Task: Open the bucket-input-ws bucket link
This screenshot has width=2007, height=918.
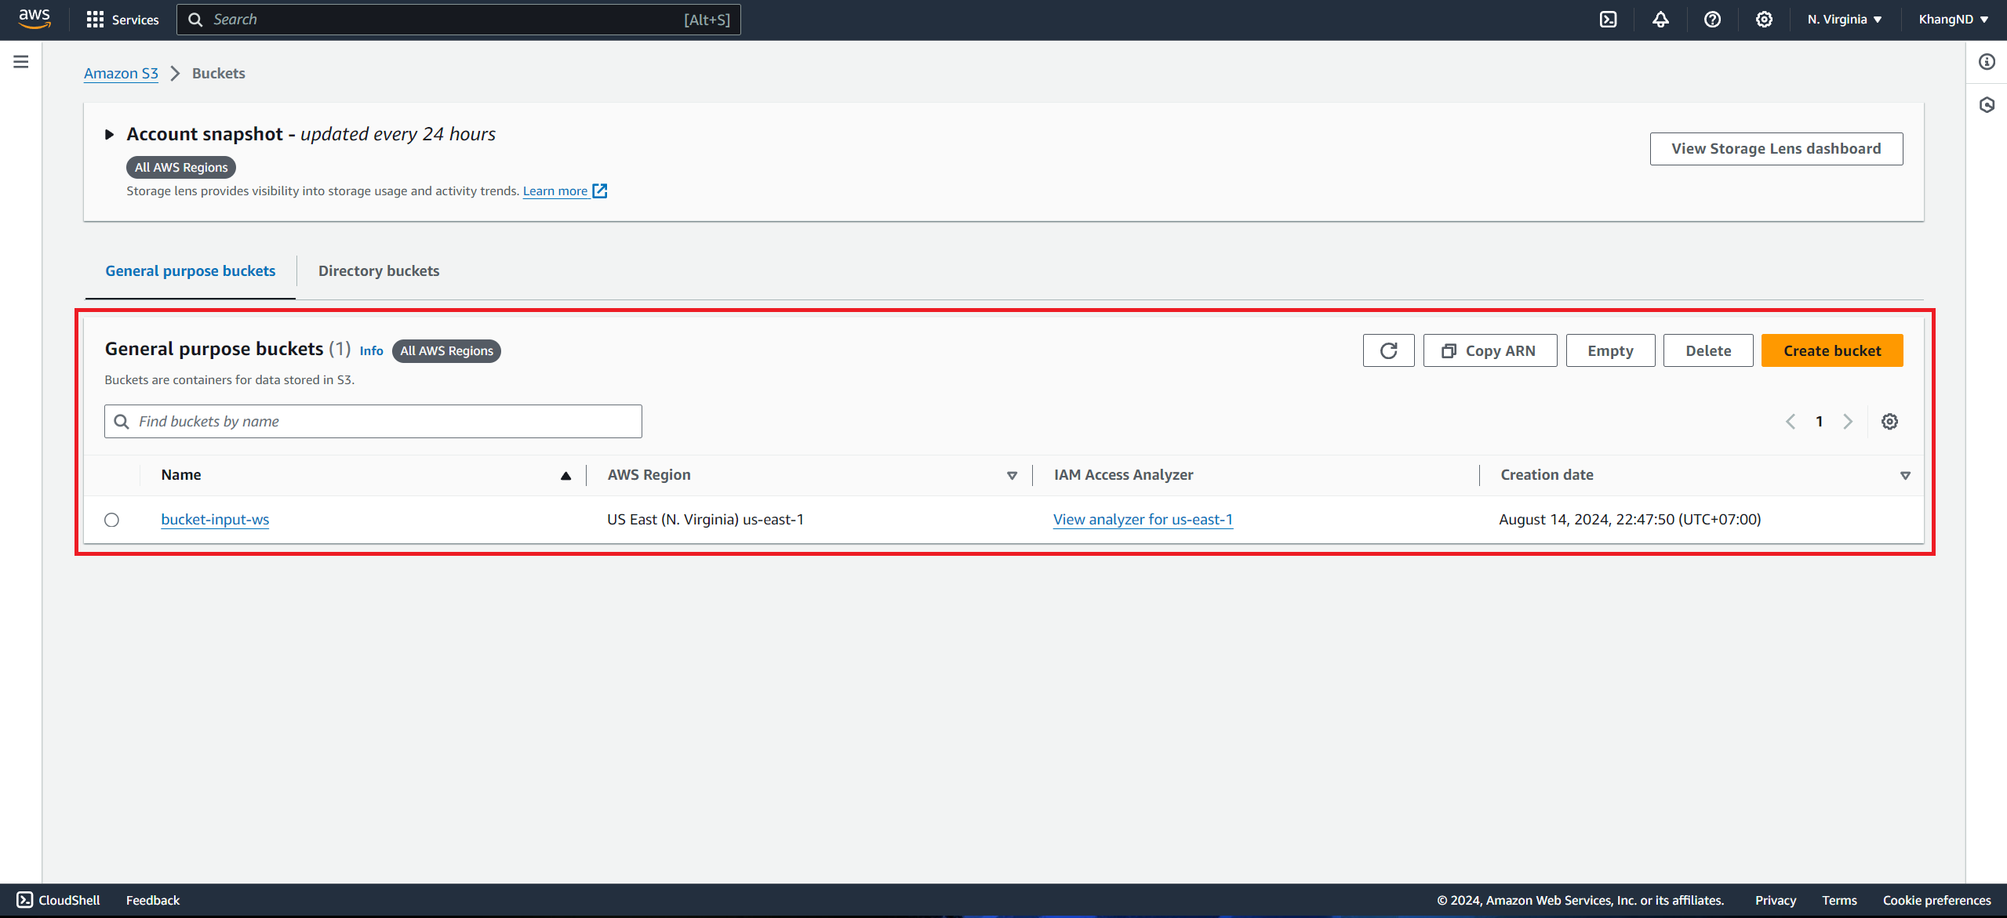Action: pos(215,519)
